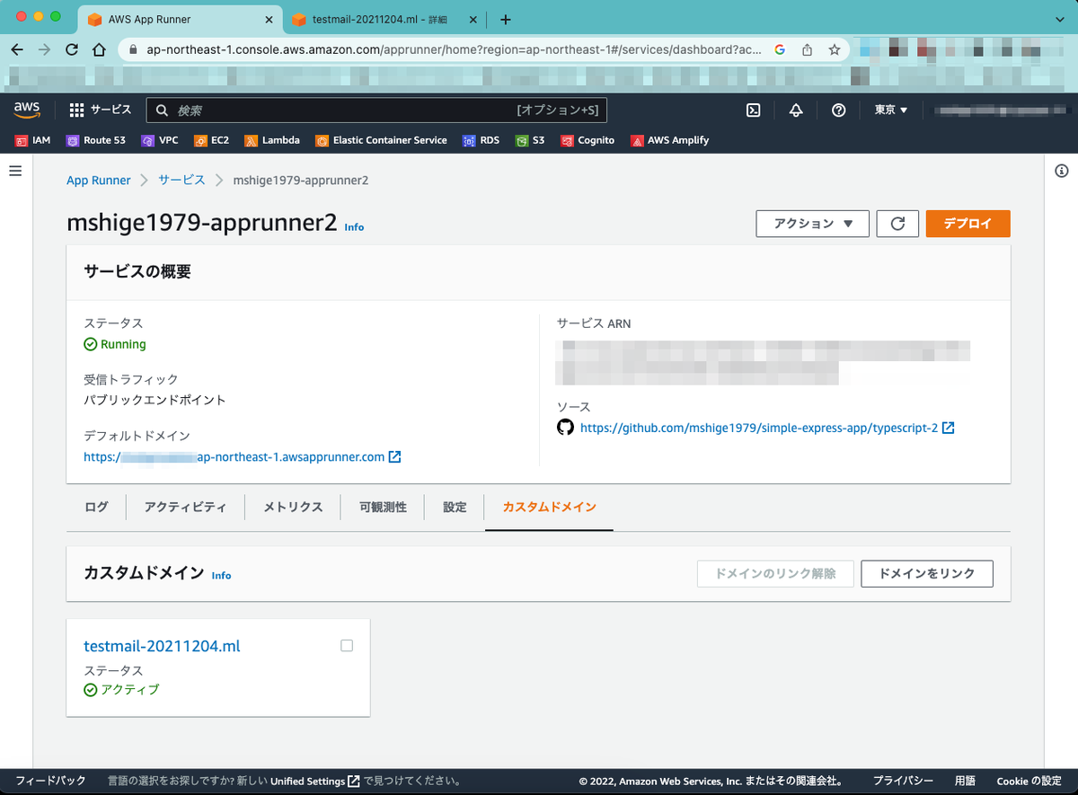Switch to the 可観測性 tab

tap(383, 507)
